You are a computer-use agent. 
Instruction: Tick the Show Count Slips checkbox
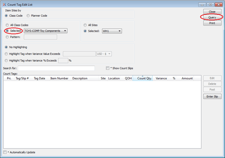(x=108, y=68)
